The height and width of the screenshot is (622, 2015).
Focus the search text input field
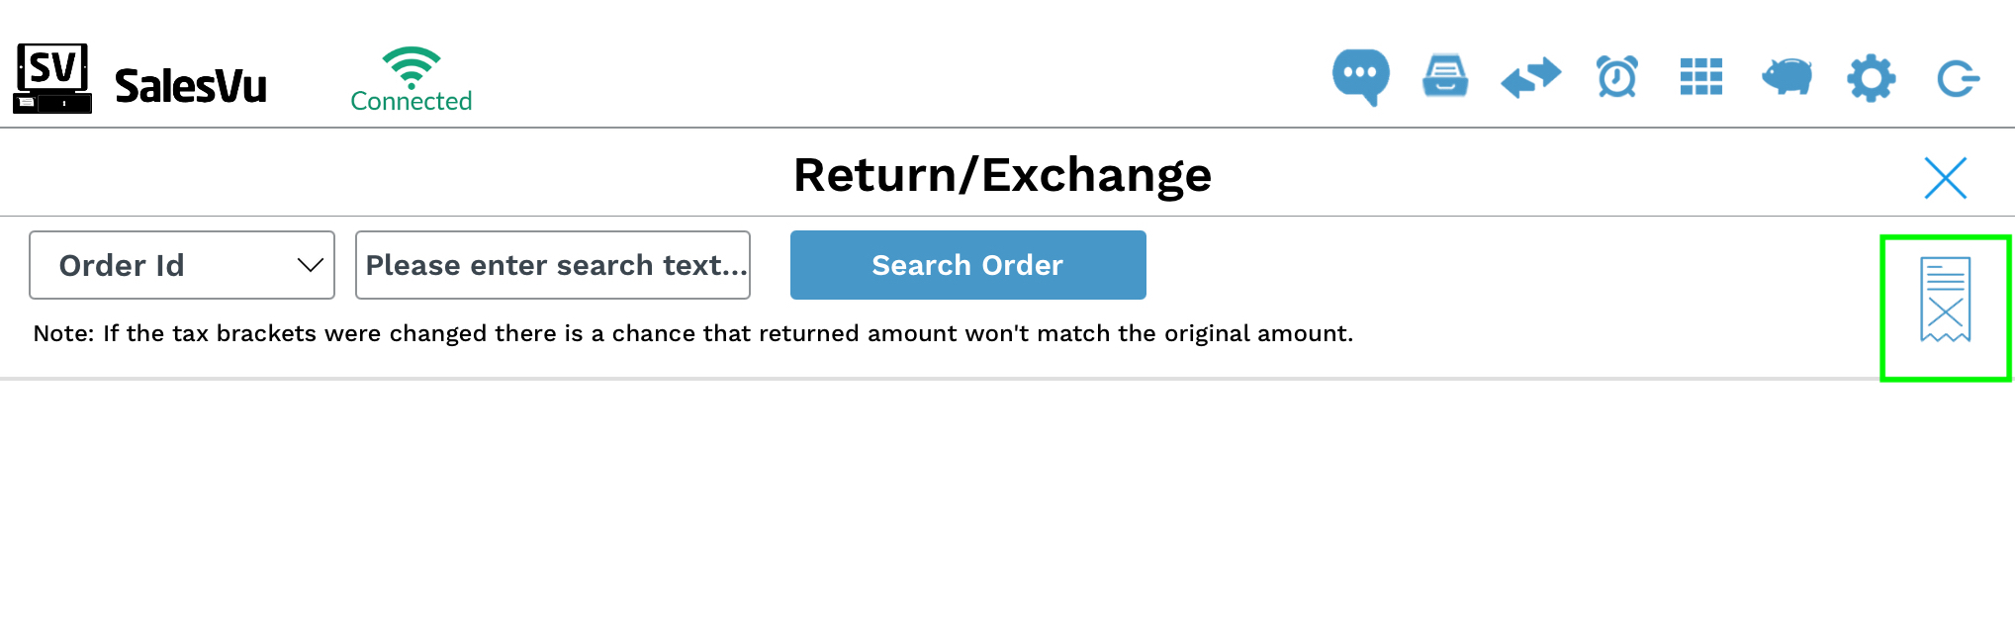point(552,265)
